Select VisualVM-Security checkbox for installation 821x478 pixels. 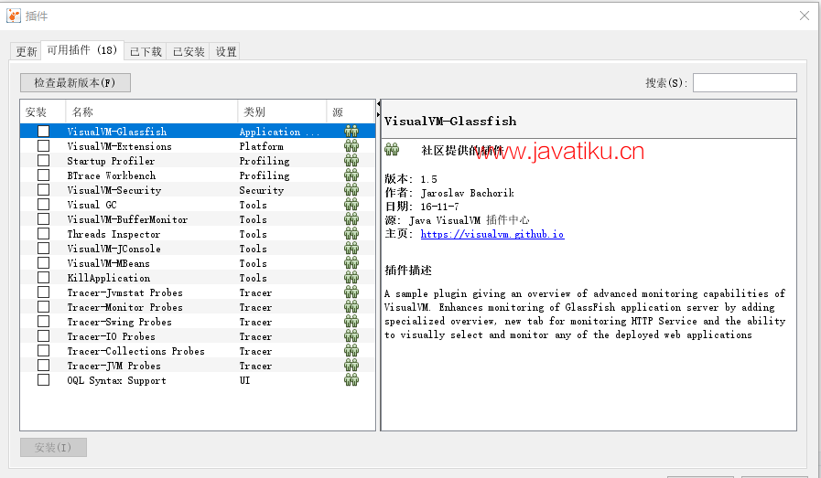43,190
